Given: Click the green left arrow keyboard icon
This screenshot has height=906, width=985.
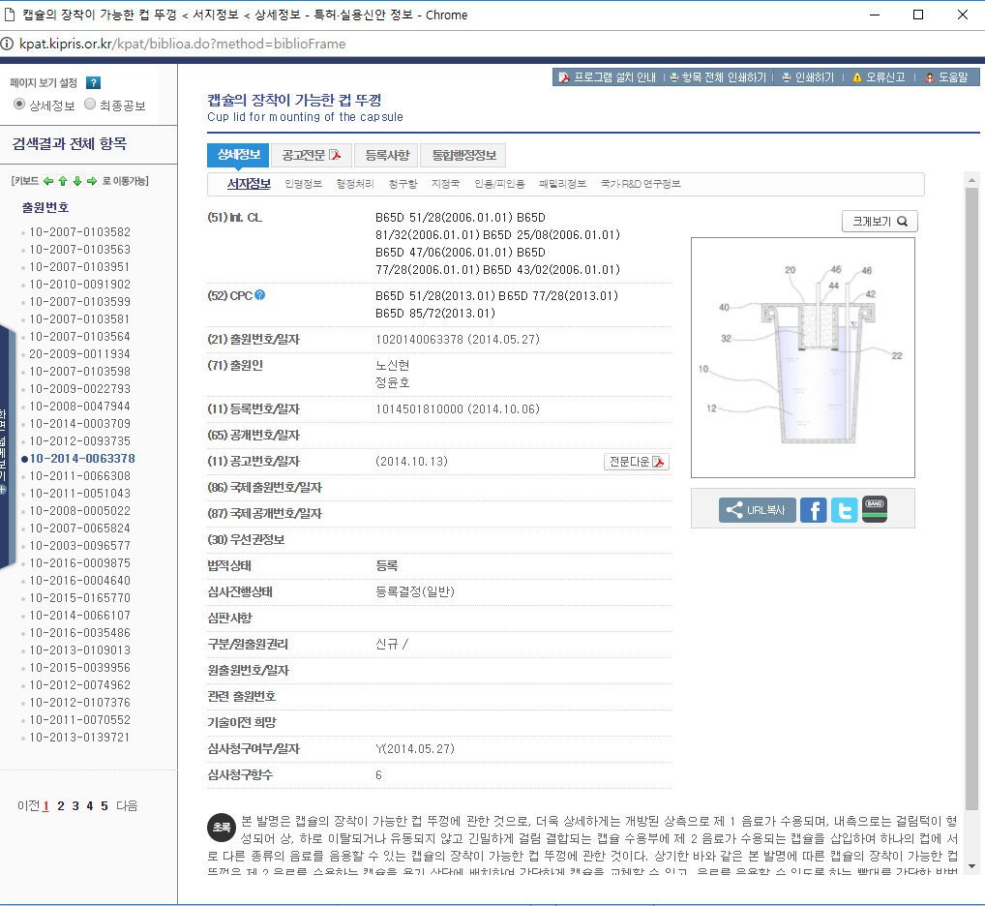Looking at the screenshot, I should tap(48, 181).
